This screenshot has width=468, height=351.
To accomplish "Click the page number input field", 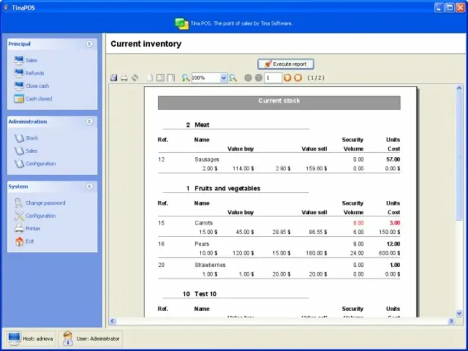I will coord(273,78).
